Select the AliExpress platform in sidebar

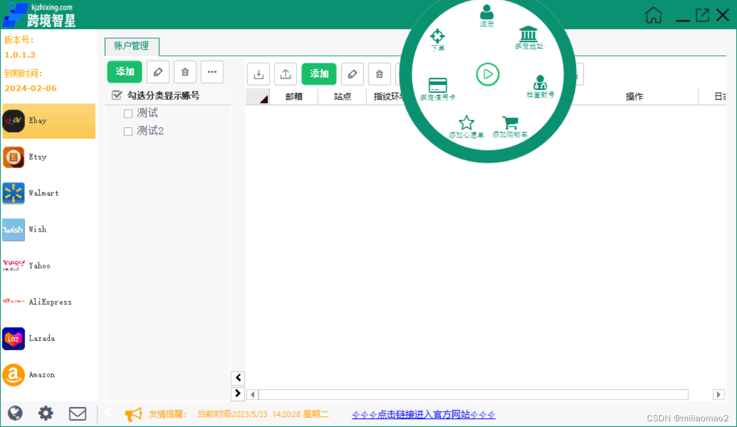(48, 302)
